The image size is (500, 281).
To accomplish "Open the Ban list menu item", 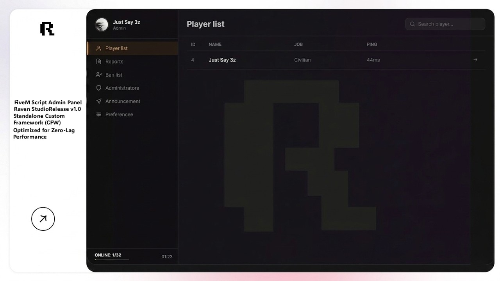I will click(132, 75).
